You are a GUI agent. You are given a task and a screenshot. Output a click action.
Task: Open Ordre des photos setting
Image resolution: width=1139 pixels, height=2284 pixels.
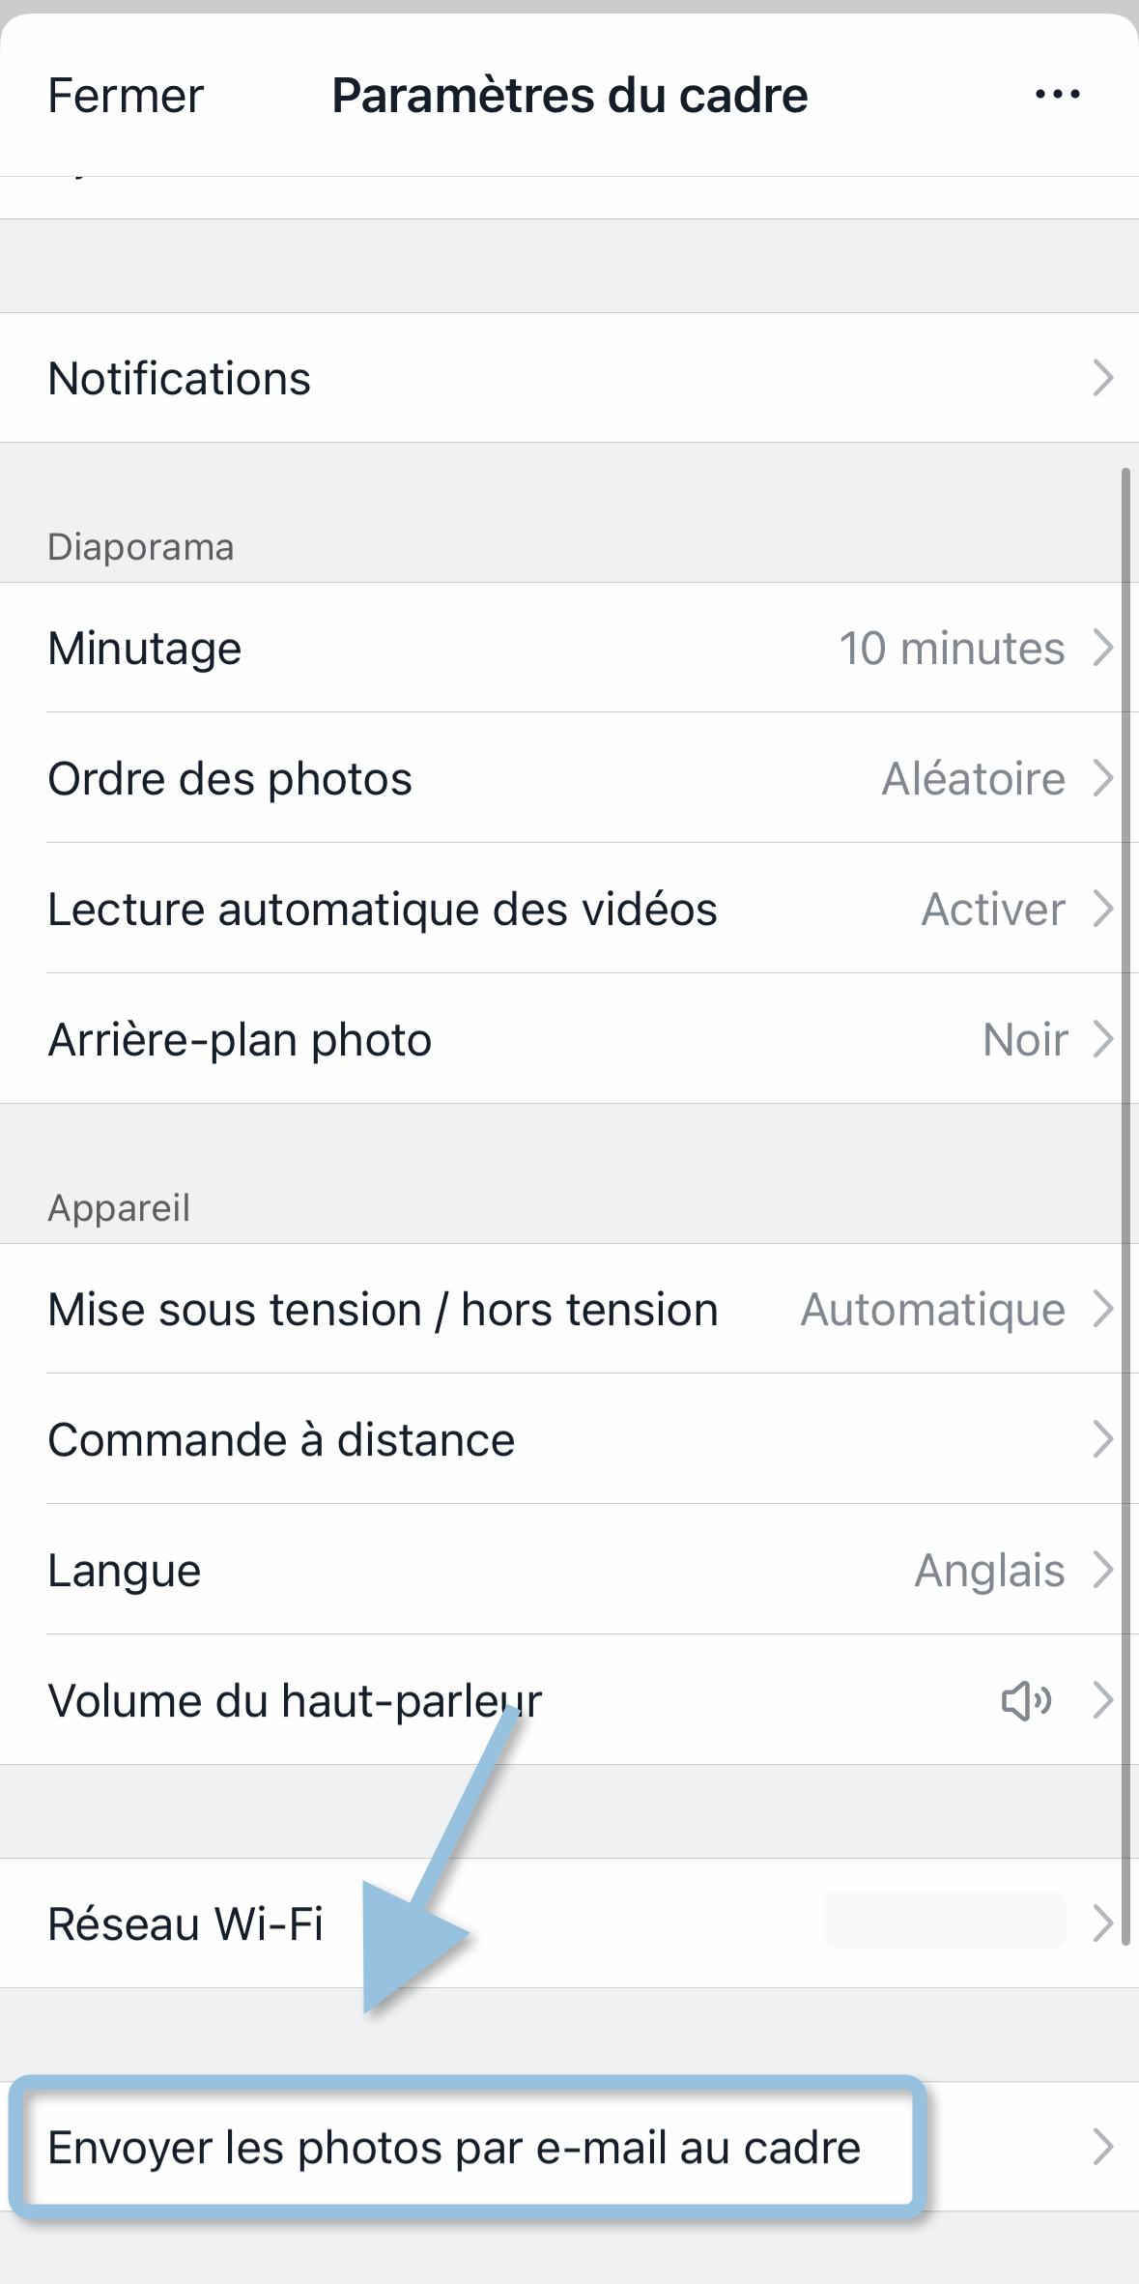230,778
